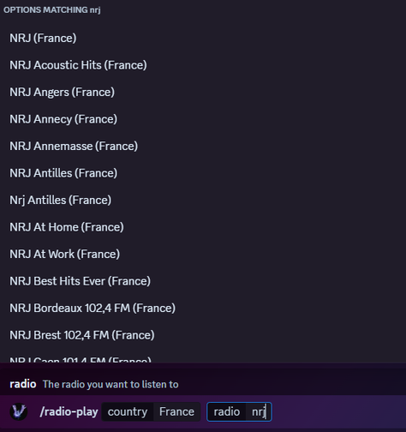Select the partially visible NRJ Caen option

coord(203,357)
